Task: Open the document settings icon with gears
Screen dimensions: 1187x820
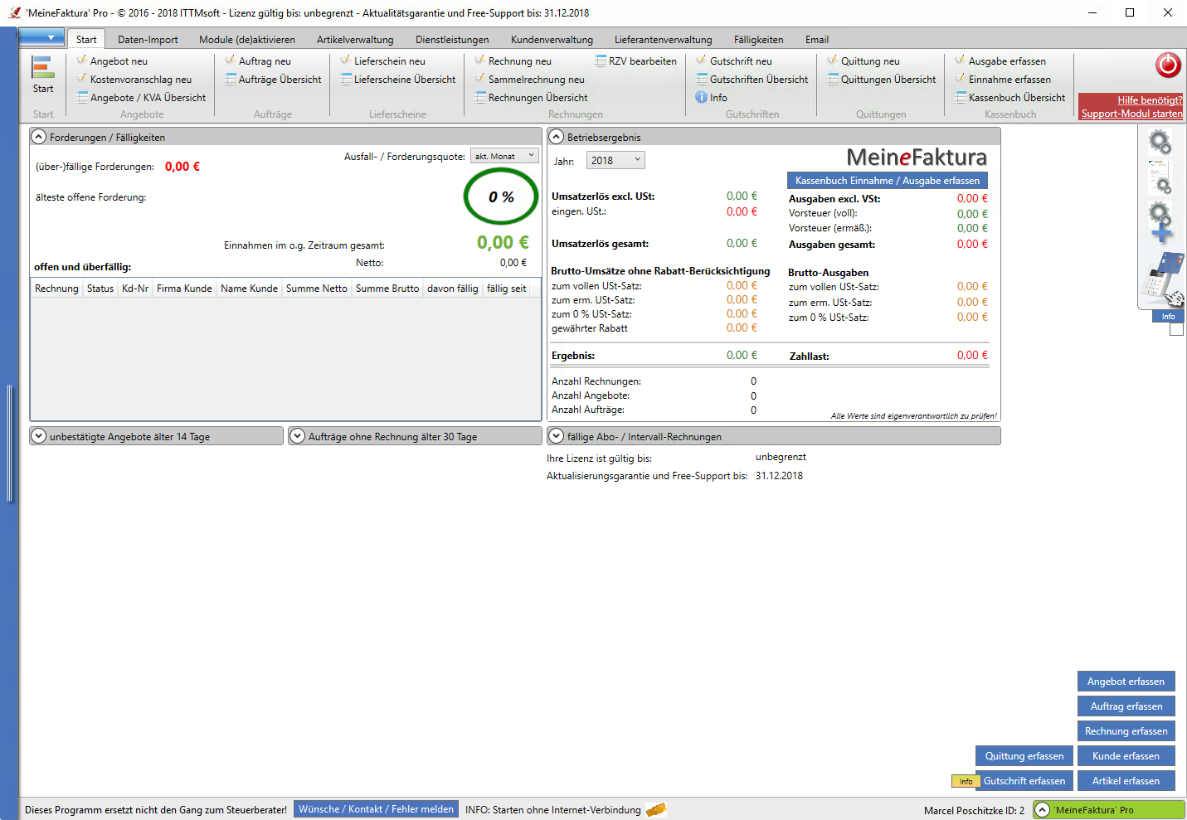Action: click(1159, 176)
